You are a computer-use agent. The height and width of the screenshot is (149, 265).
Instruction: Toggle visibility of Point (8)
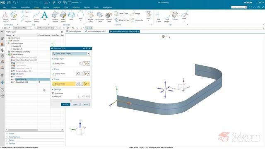(x=12, y=77)
